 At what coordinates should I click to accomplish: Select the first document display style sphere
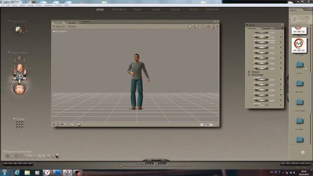pos(7,156)
